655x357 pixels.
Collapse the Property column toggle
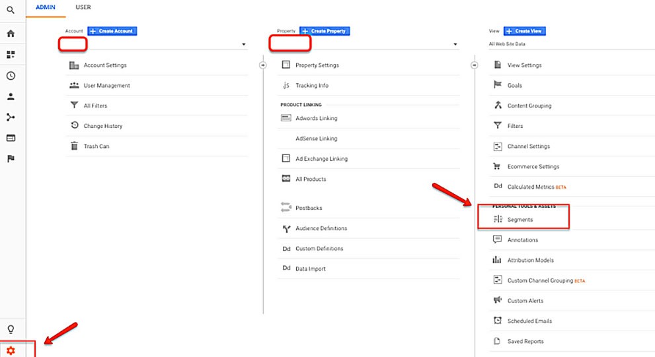(x=474, y=65)
